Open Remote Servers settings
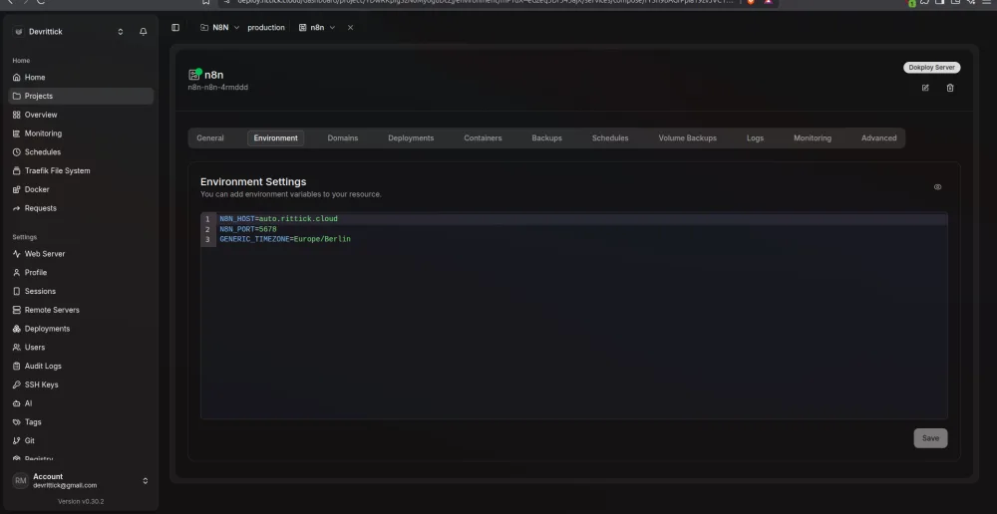997x514 pixels. point(81,310)
